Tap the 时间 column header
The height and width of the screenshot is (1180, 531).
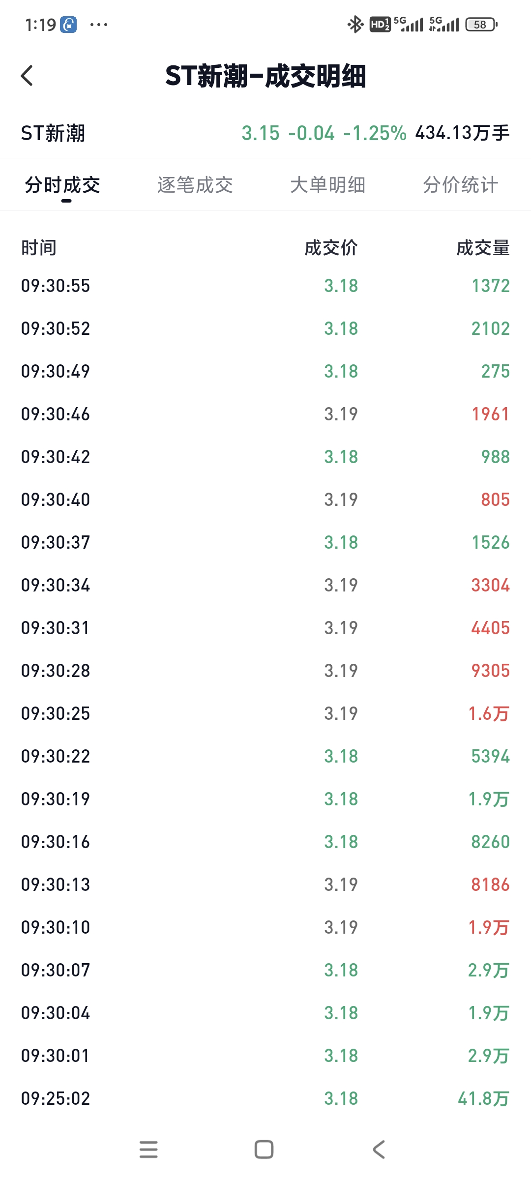[x=39, y=248]
